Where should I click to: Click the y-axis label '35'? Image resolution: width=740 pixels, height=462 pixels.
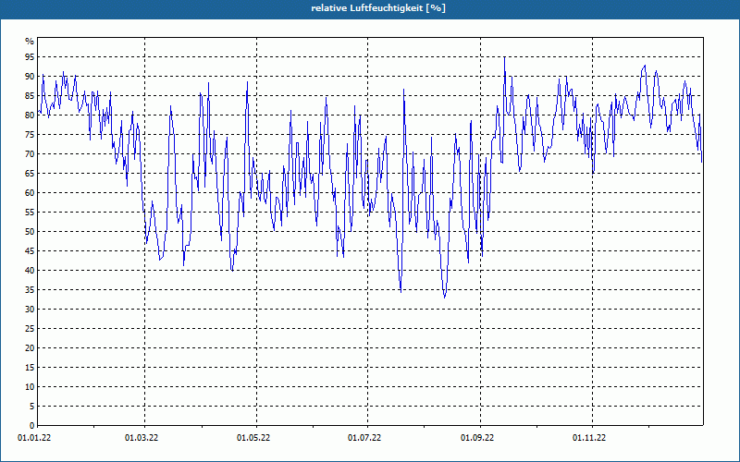[x=30, y=290]
